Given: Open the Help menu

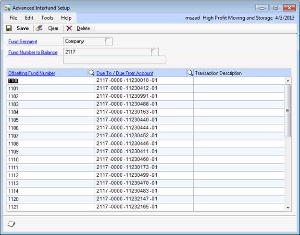Looking at the screenshot, I should pyautogui.click(x=66, y=18).
